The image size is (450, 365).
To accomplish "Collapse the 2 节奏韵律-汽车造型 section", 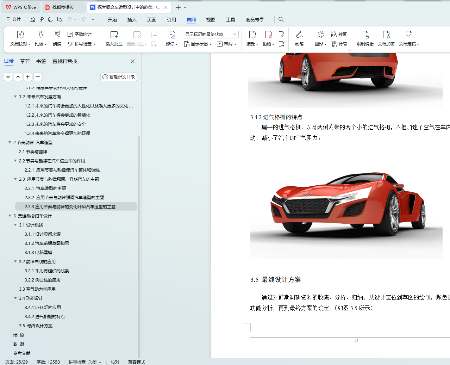I will point(10,142).
